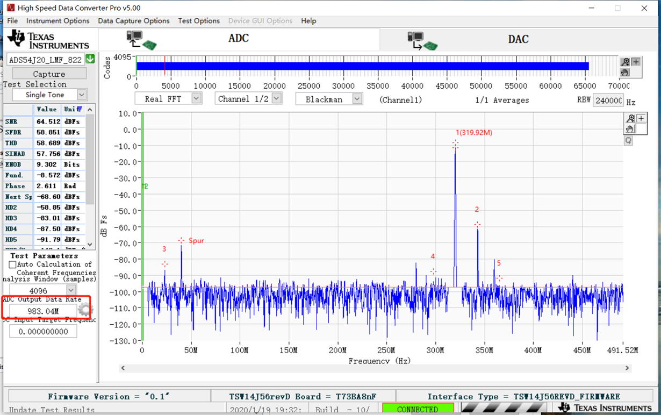Click the rotate icon below FFT graph palette
This screenshot has height=415, width=661.
coord(628,141)
